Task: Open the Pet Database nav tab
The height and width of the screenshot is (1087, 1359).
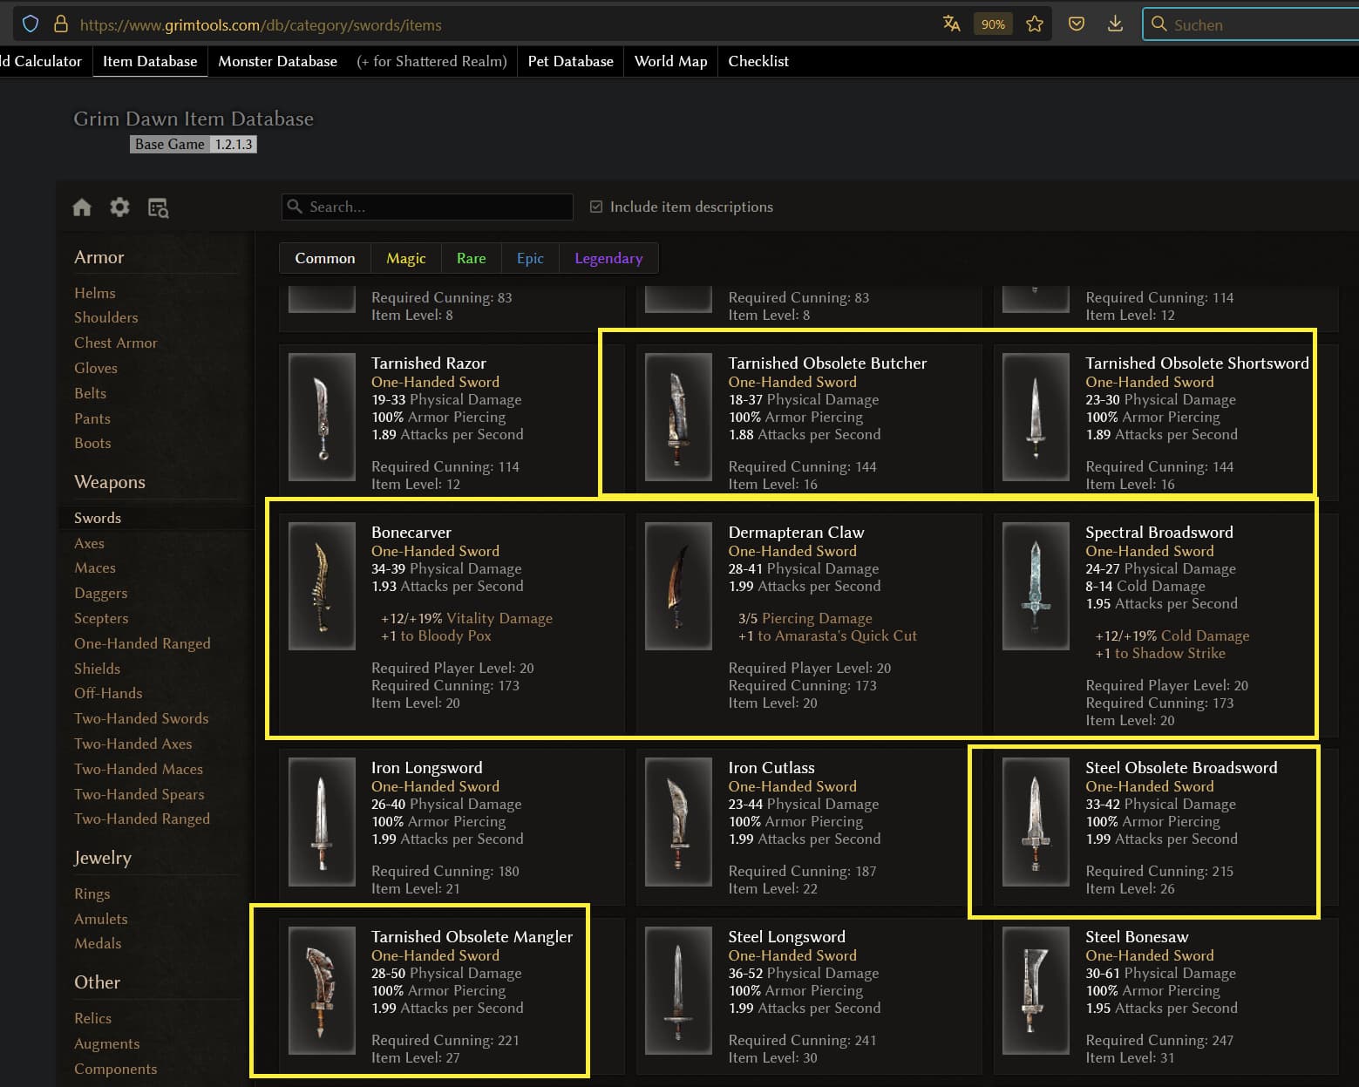Action: click(x=571, y=61)
